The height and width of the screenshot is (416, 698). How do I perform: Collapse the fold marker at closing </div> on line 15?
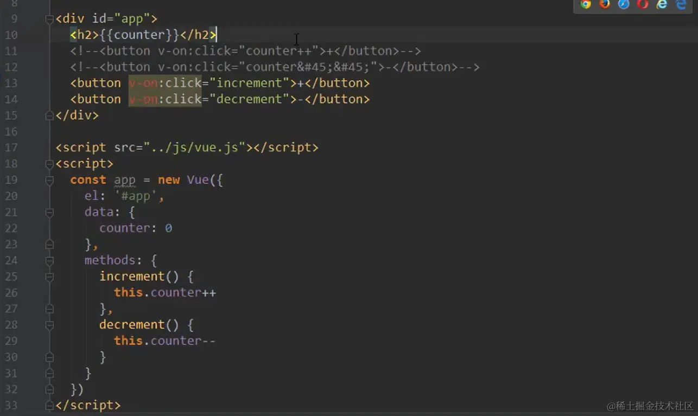(x=49, y=116)
